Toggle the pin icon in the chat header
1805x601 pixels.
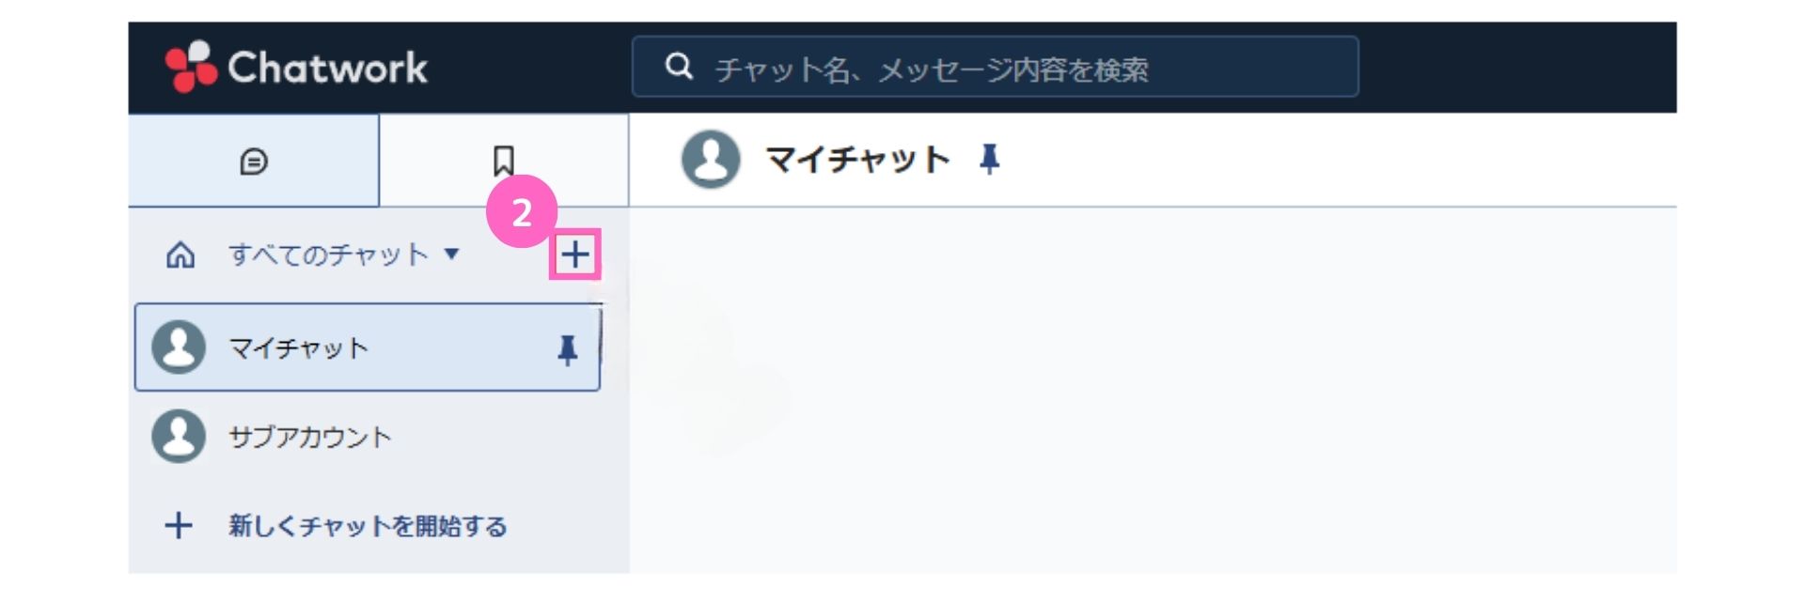[989, 160]
